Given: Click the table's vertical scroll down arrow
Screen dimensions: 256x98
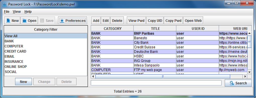Looking at the screenshot, I should click(249, 72).
